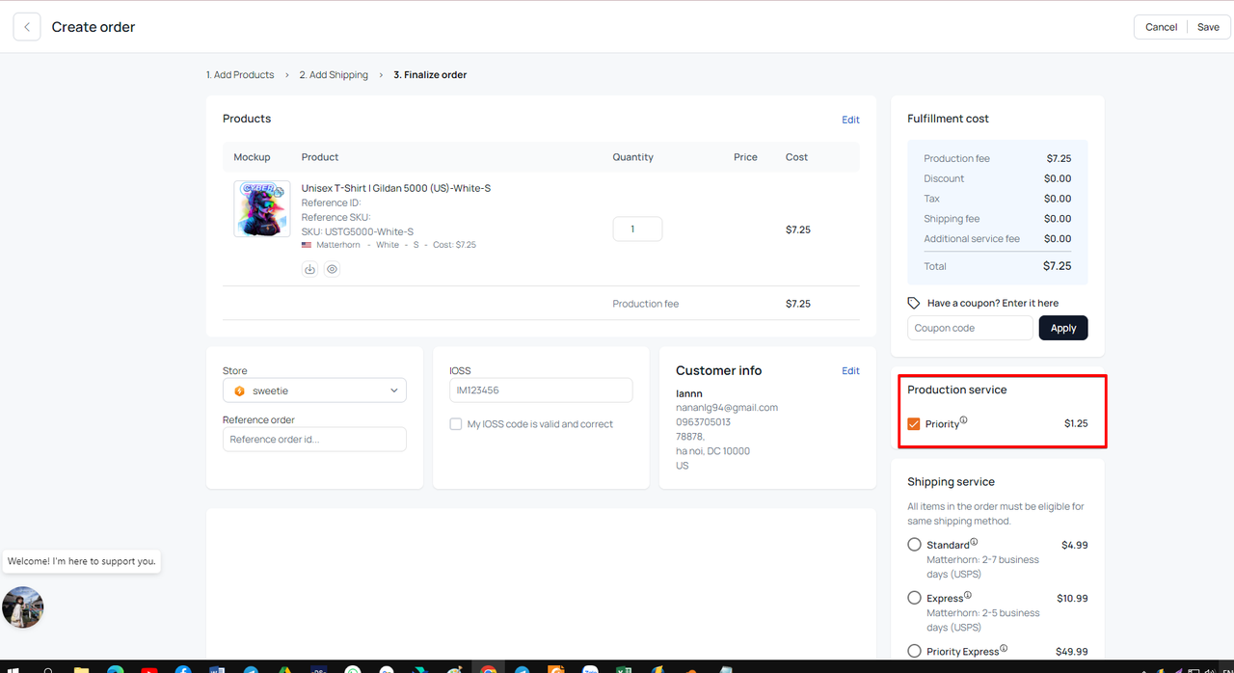
Task: Click the coupon tag icon
Action: pos(914,303)
